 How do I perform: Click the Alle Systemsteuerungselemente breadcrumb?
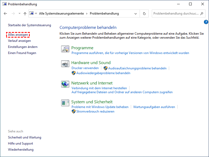pos(61,14)
